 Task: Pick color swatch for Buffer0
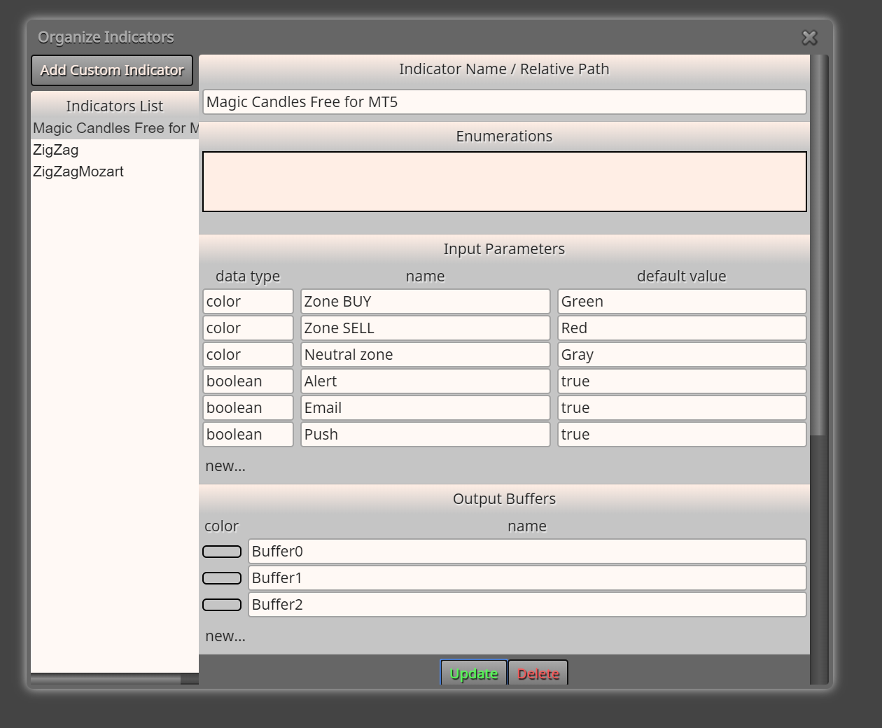click(222, 552)
